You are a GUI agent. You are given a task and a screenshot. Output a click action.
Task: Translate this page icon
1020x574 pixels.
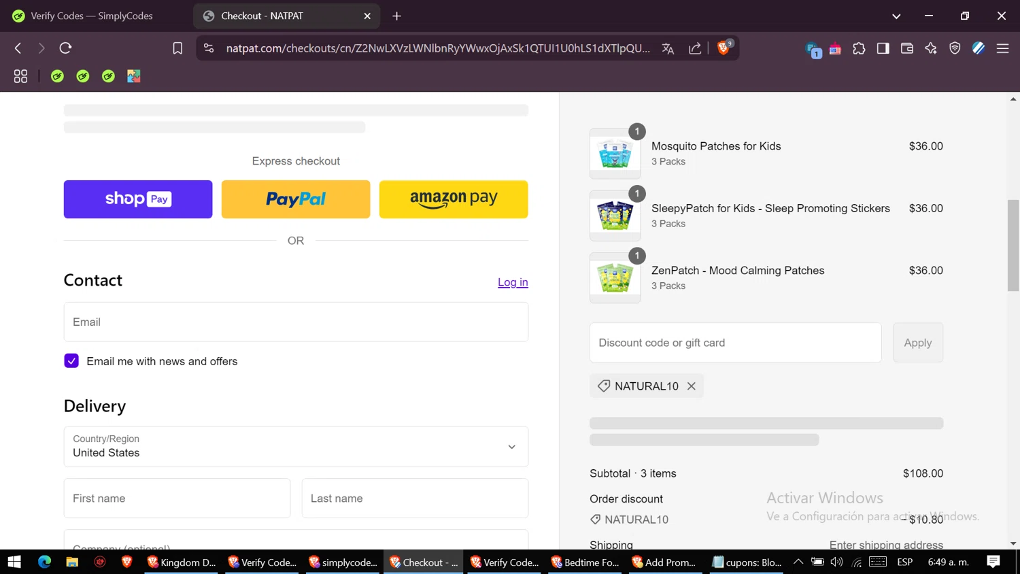pos(668,48)
